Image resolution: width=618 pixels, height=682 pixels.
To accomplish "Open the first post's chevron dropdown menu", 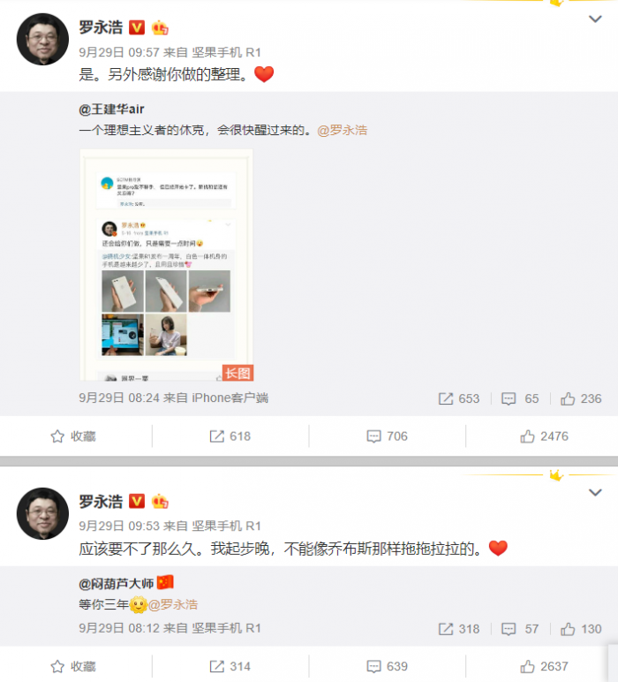I will pos(595,19).
